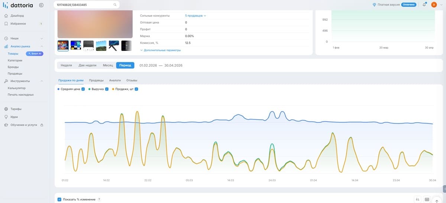
Task: Click the dattoria logo
Action: point(18,5)
